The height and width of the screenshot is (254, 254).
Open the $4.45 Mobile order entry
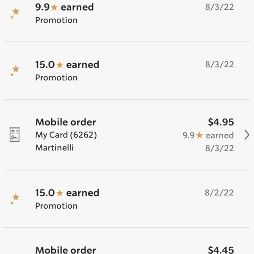[127, 241]
